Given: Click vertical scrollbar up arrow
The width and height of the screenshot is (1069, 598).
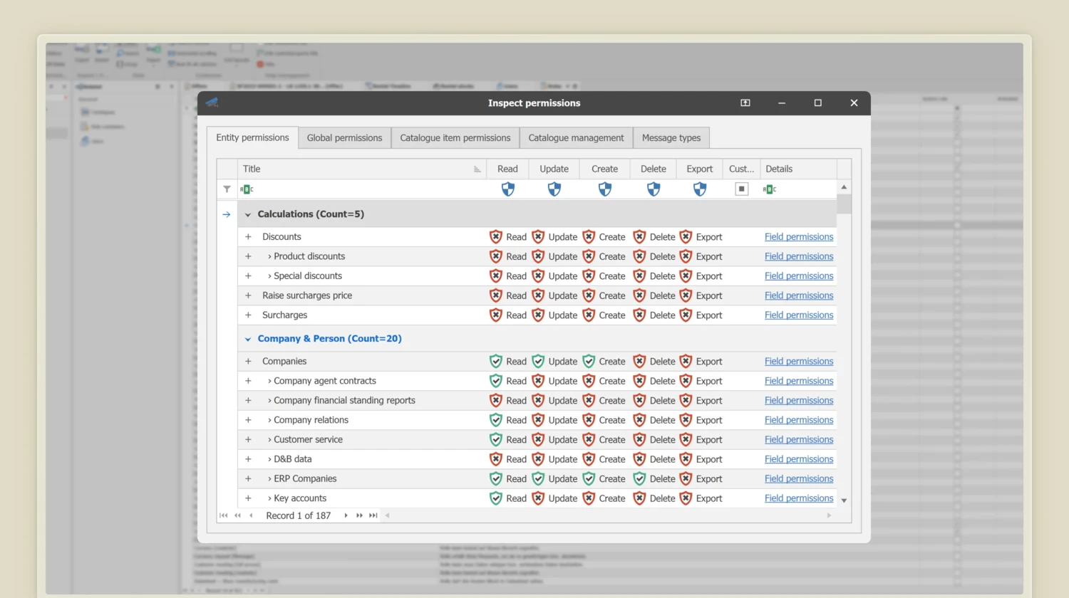Looking at the screenshot, I should pos(844,187).
